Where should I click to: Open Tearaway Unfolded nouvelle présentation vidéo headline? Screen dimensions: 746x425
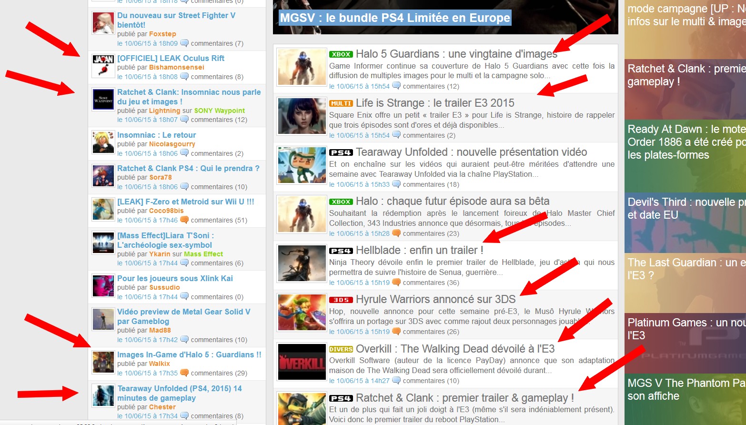click(471, 152)
